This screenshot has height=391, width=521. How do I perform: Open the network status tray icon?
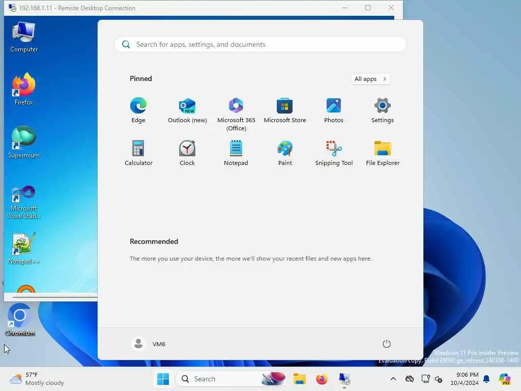click(x=425, y=379)
